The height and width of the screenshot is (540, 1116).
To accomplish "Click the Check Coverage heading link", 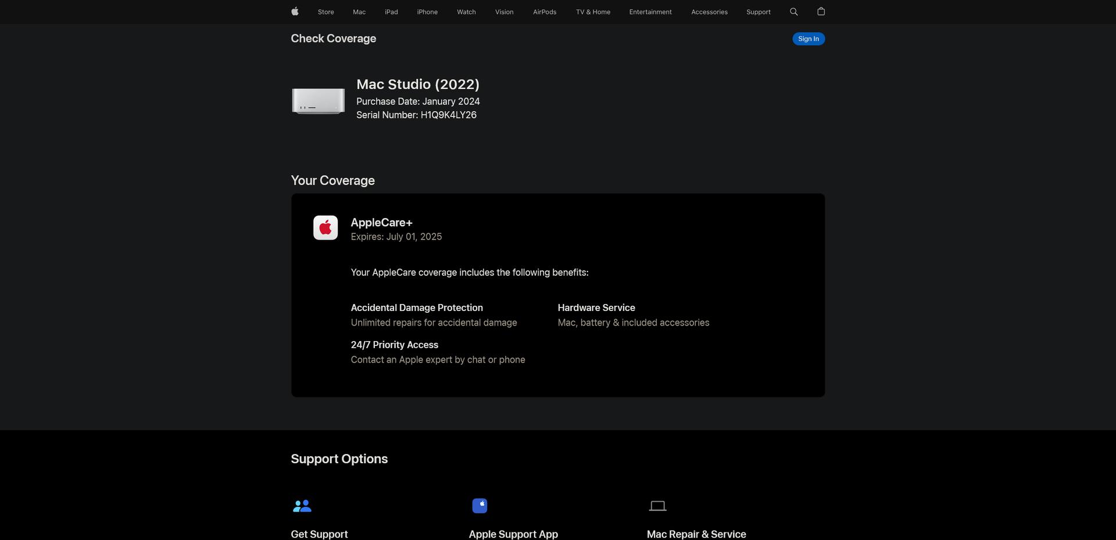I will pos(333,38).
